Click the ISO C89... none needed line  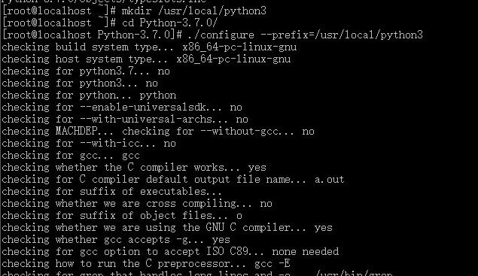tap(170, 252)
